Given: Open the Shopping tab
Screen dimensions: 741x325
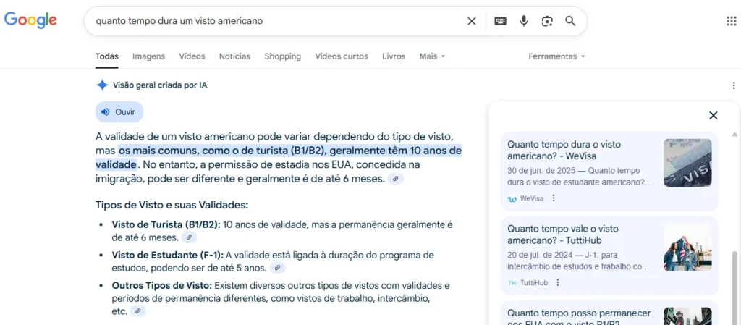Looking at the screenshot, I should 283,56.
